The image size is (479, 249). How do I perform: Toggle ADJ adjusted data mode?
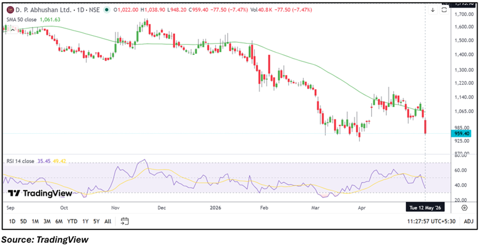point(469,221)
